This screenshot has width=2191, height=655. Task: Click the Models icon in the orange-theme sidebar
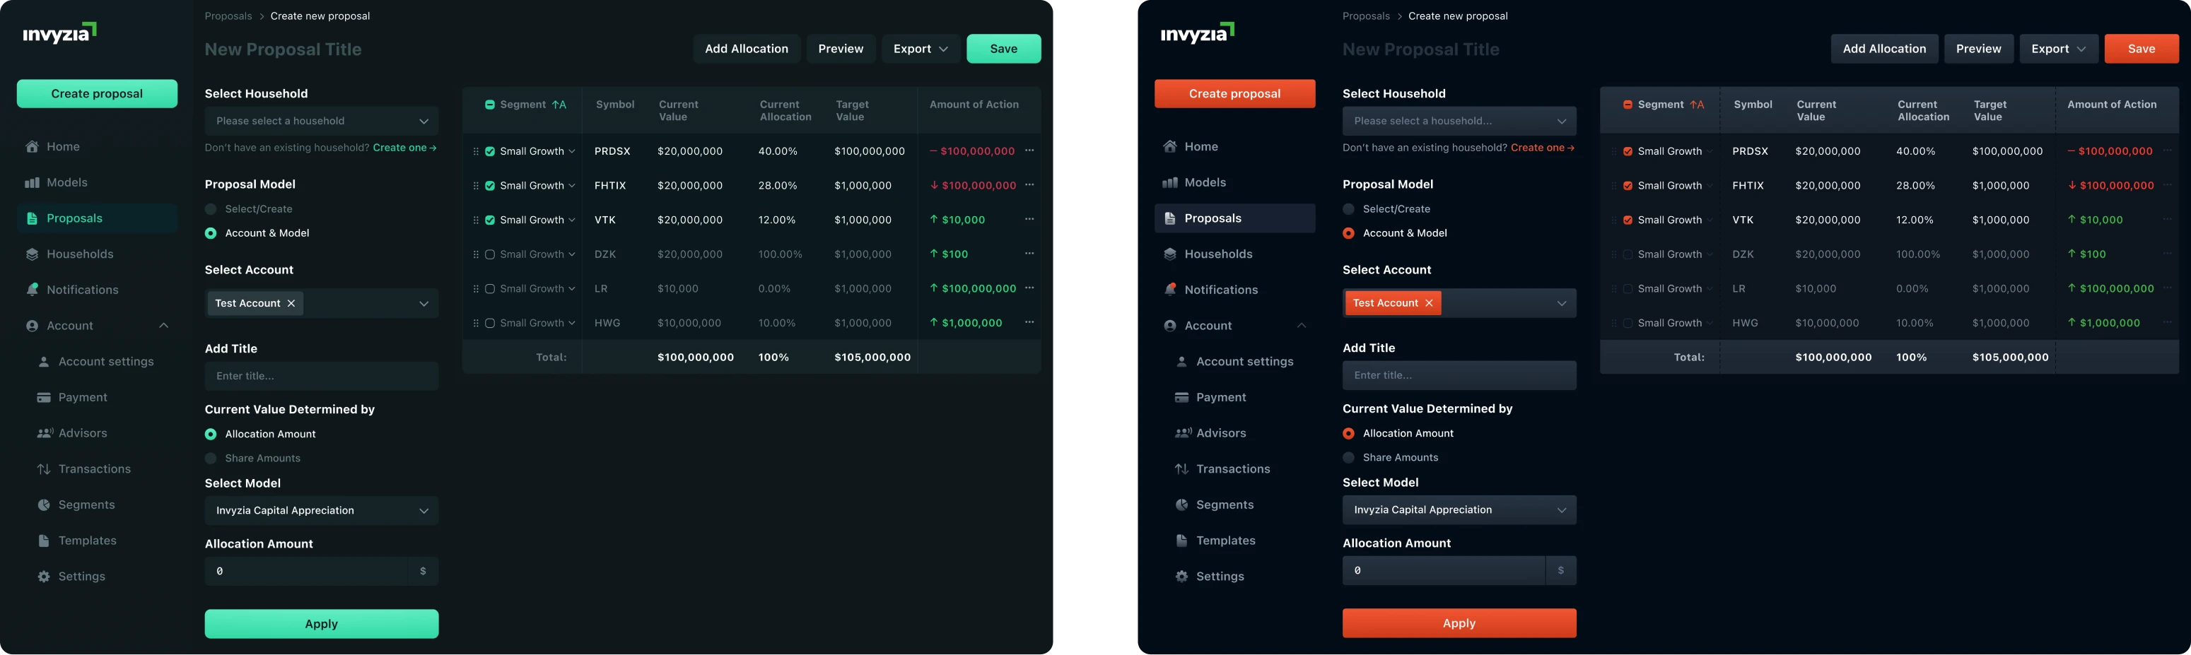pos(1170,183)
